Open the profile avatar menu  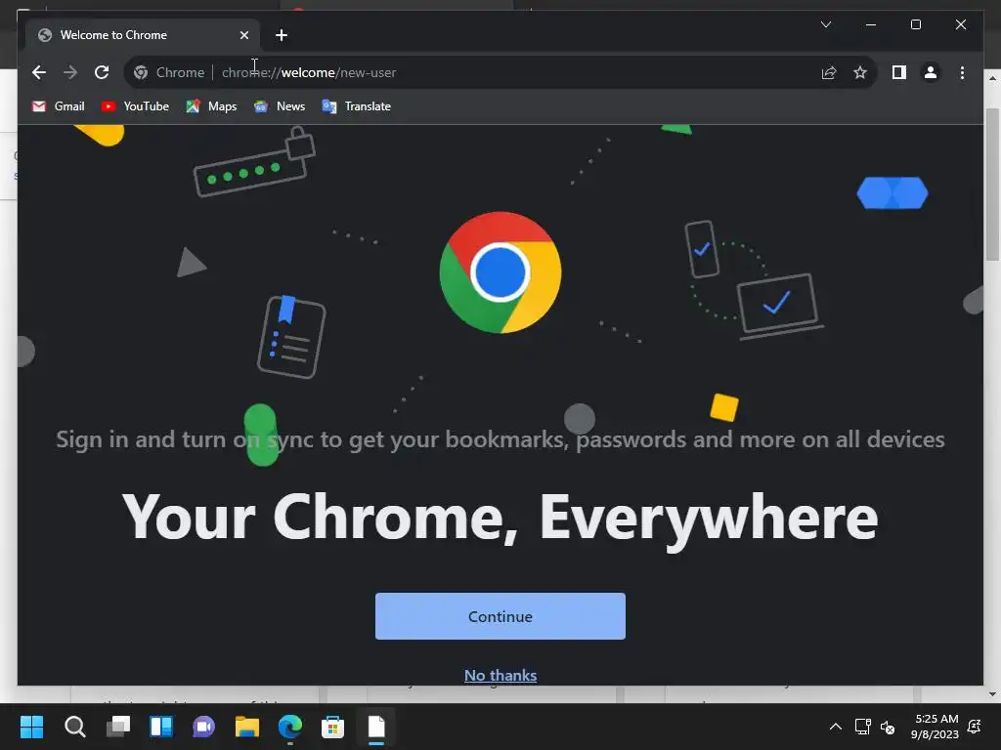(931, 72)
